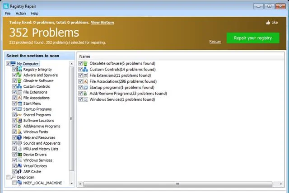Click the Adware and Spyware shield icon

[19, 75]
